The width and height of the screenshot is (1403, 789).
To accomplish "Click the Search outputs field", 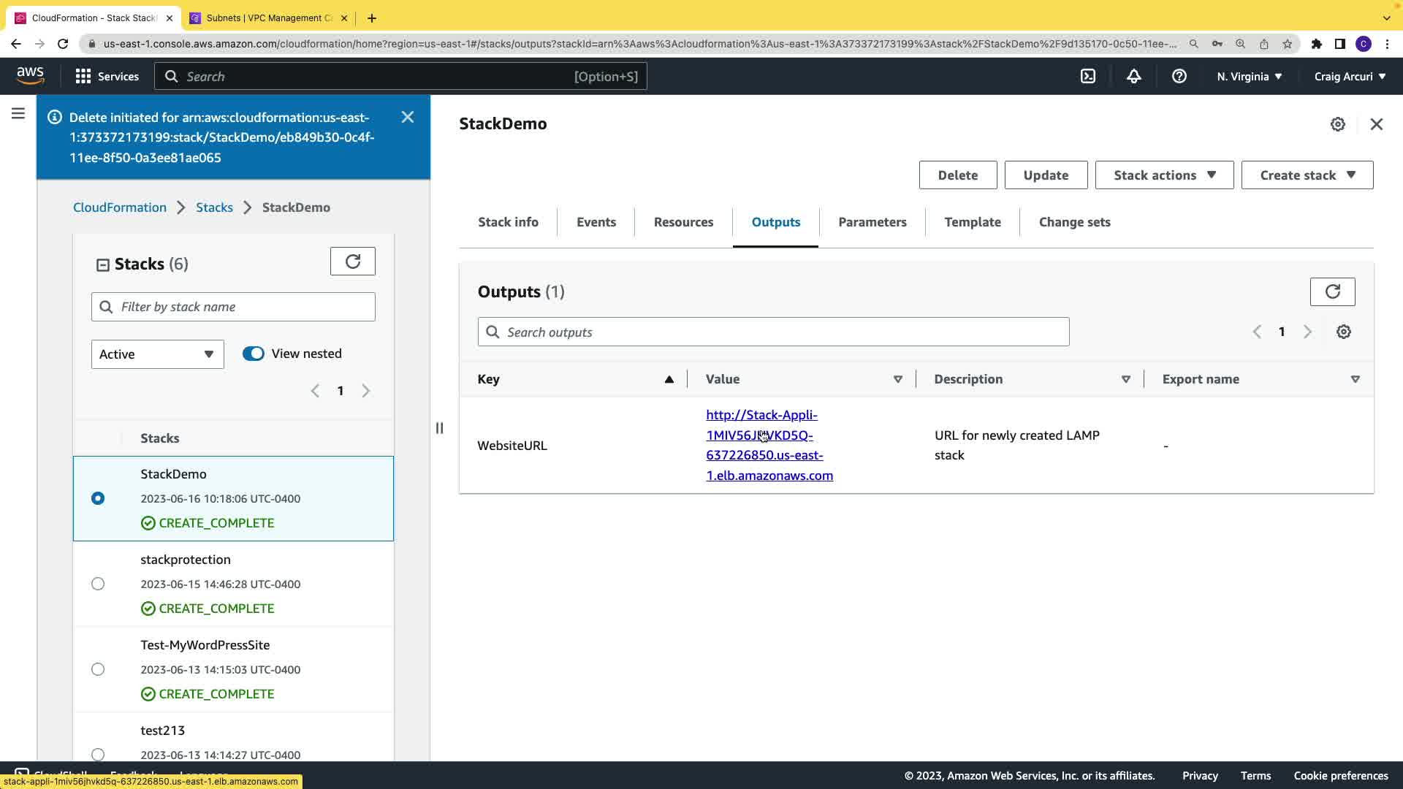I will point(773,332).
